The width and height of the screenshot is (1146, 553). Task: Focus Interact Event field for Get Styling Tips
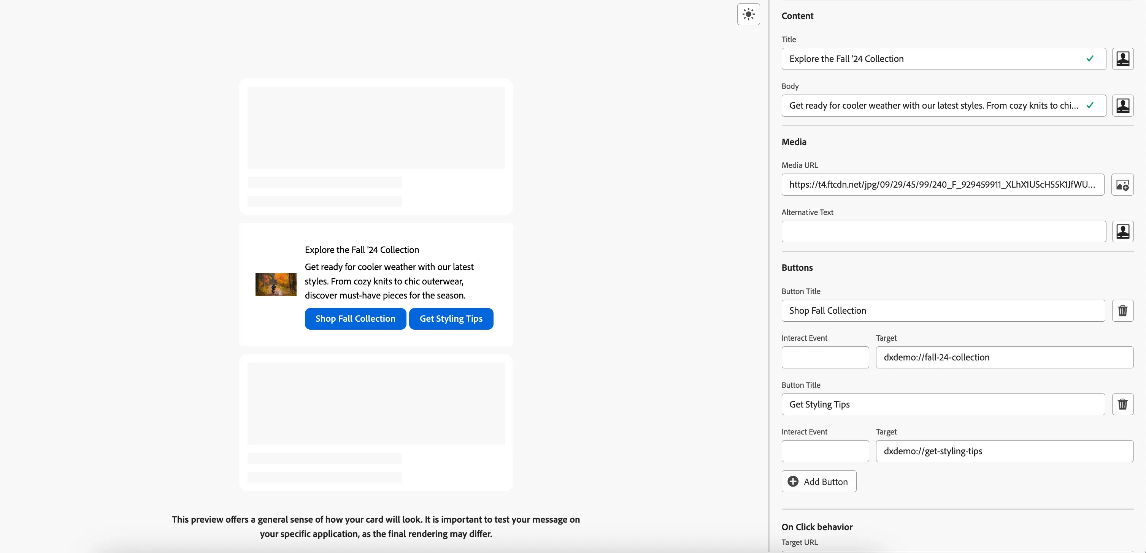pyautogui.click(x=825, y=451)
